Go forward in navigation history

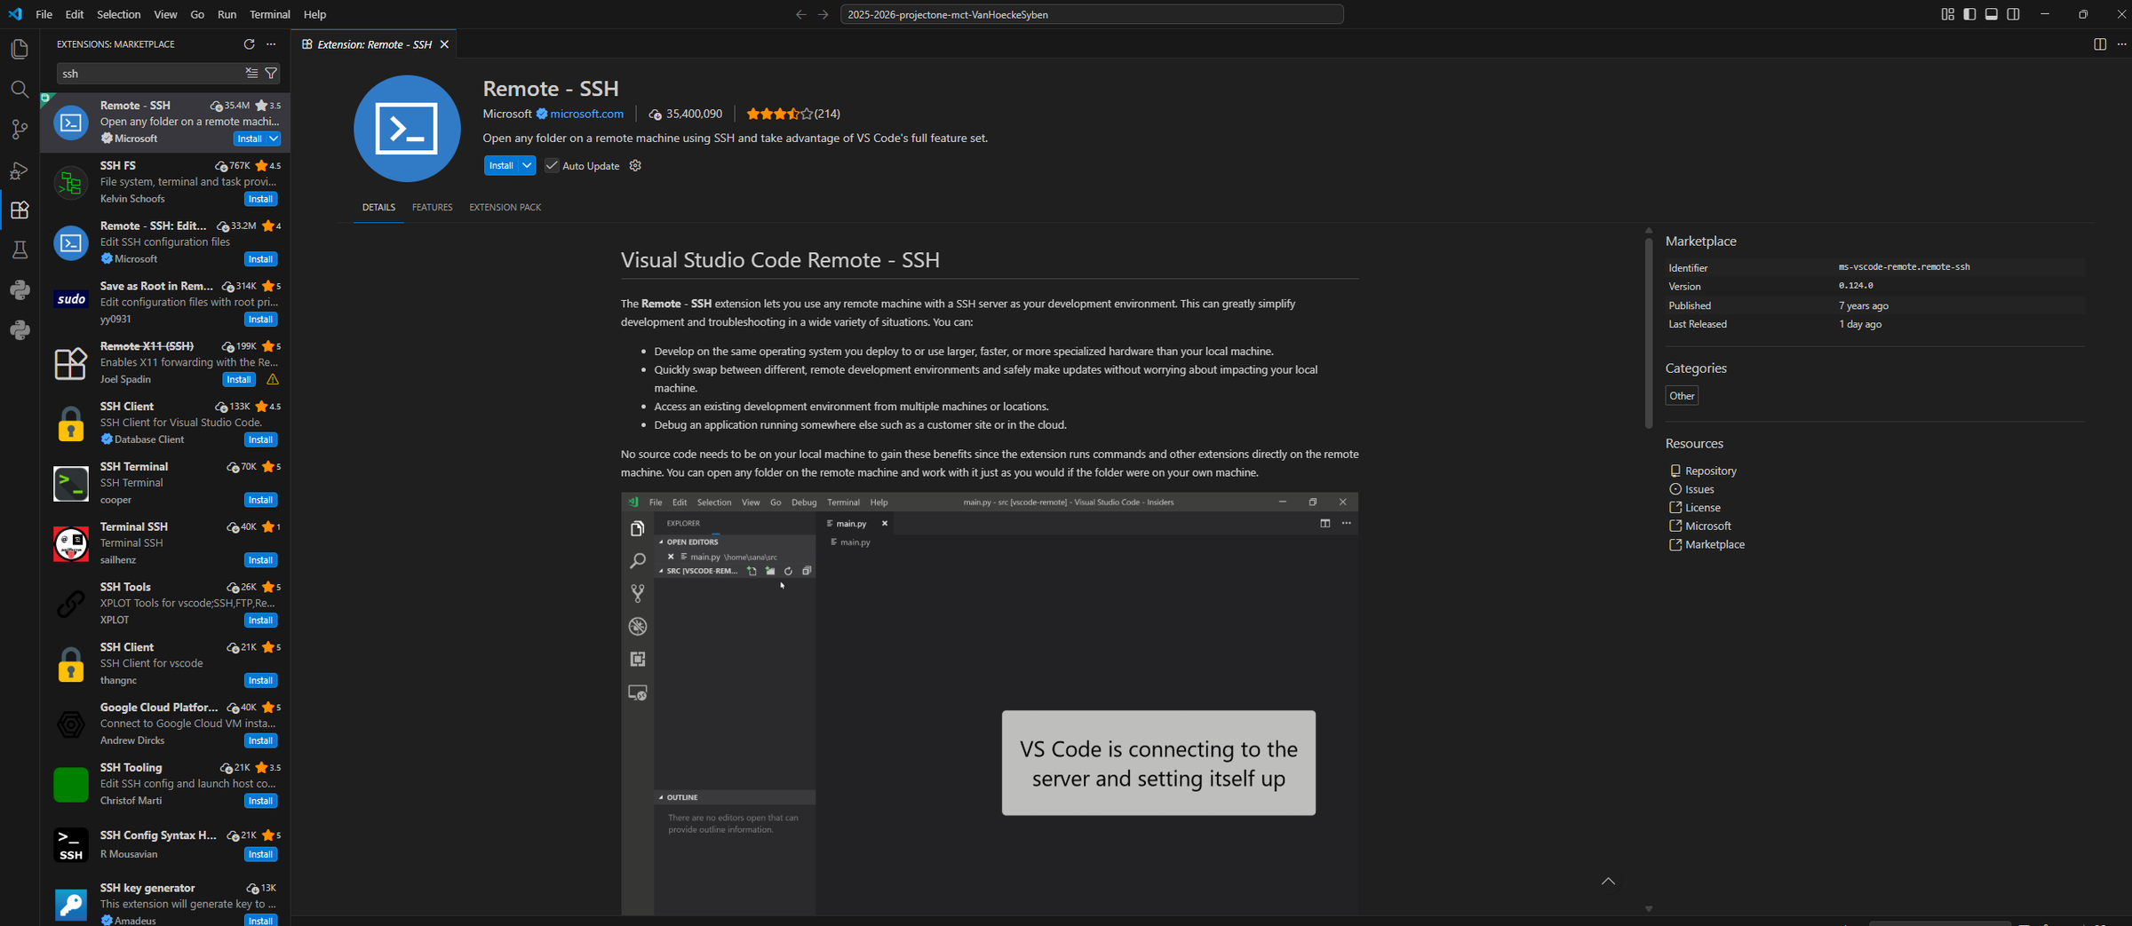click(823, 14)
